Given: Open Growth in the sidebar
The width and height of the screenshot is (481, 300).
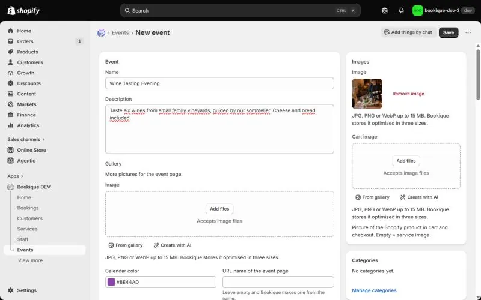Looking at the screenshot, I should point(44,73).
